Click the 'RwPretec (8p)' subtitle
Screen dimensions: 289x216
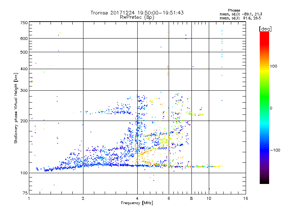click(137, 17)
